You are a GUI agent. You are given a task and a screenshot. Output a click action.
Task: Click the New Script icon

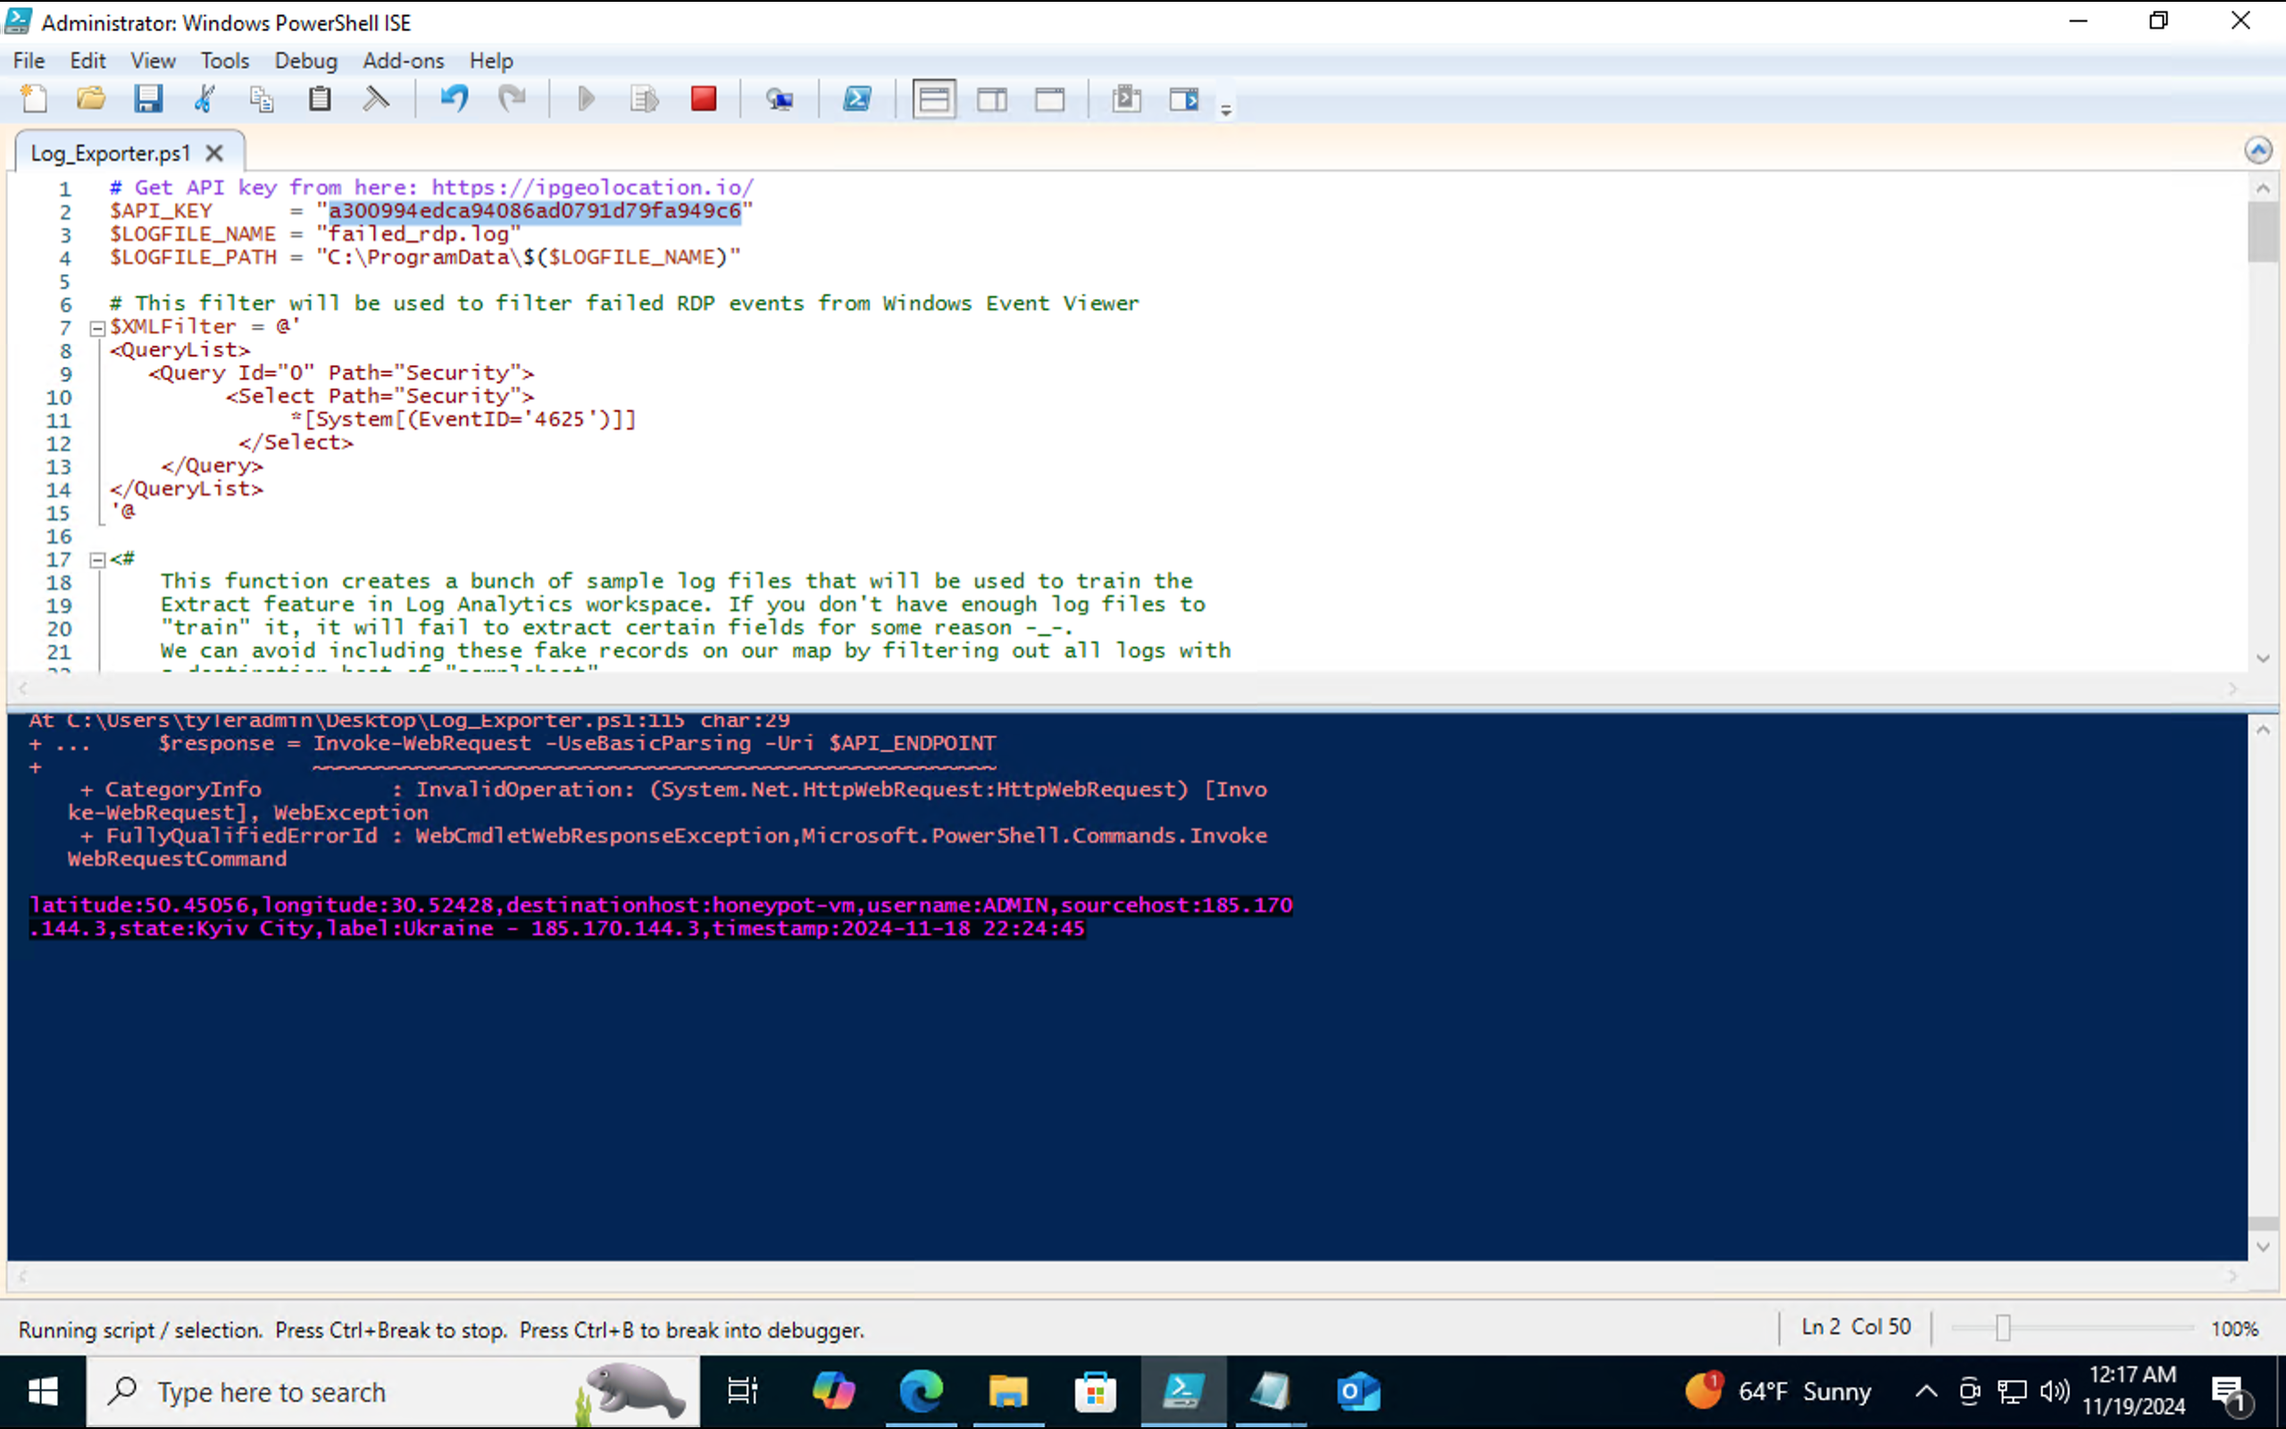(34, 99)
